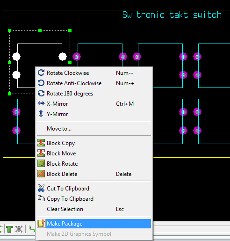Click the Block Copy icon

click(41, 143)
